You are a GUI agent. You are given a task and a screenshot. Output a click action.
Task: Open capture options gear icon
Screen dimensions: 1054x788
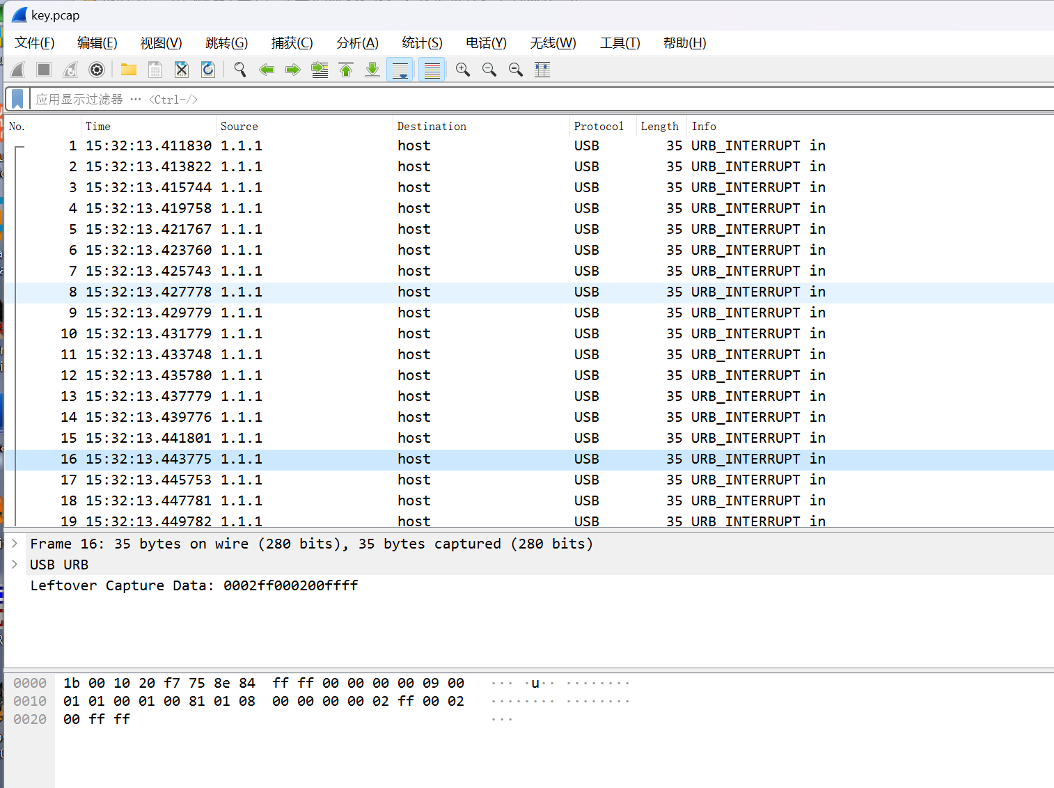pos(97,70)
